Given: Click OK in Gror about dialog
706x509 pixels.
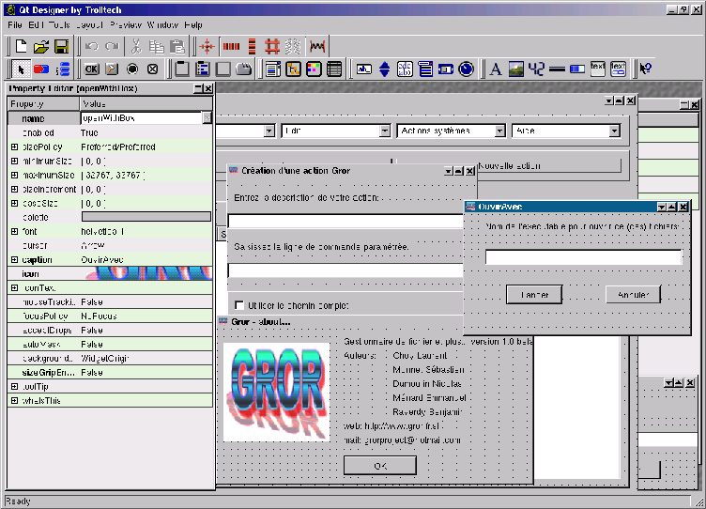Looking at the screenshot, I should [380, 465].
